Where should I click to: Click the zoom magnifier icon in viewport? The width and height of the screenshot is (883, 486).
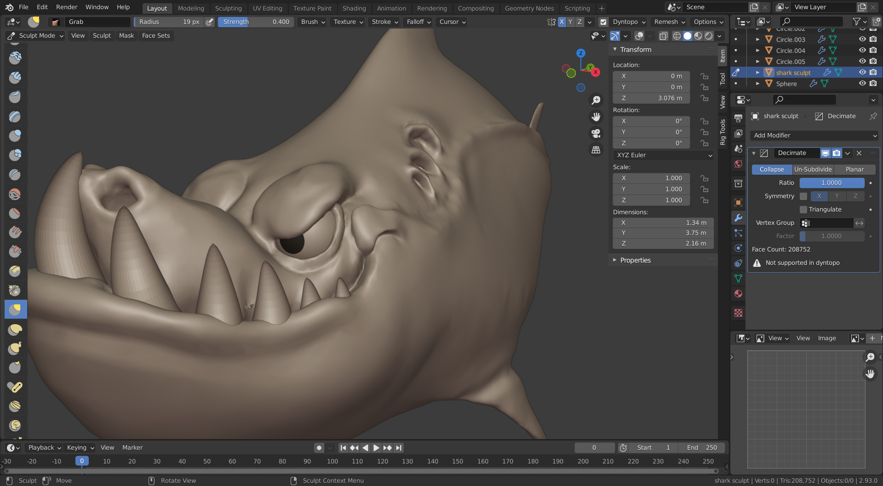click(596, 100)
